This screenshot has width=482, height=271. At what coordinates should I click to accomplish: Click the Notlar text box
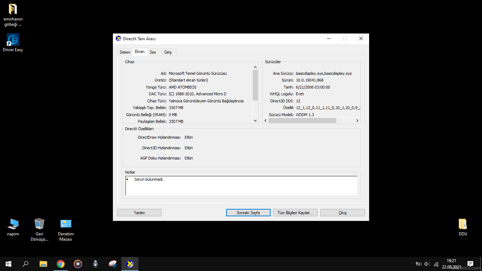241,186
